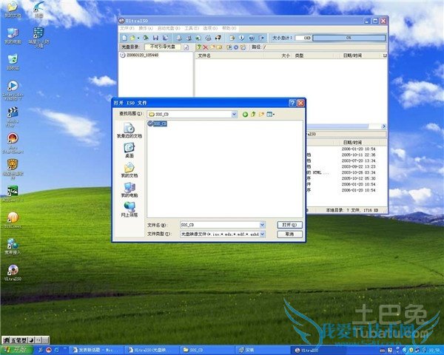
Task: Select the Recent Documents place in dialog sidebar
Action: pos(129,130)
